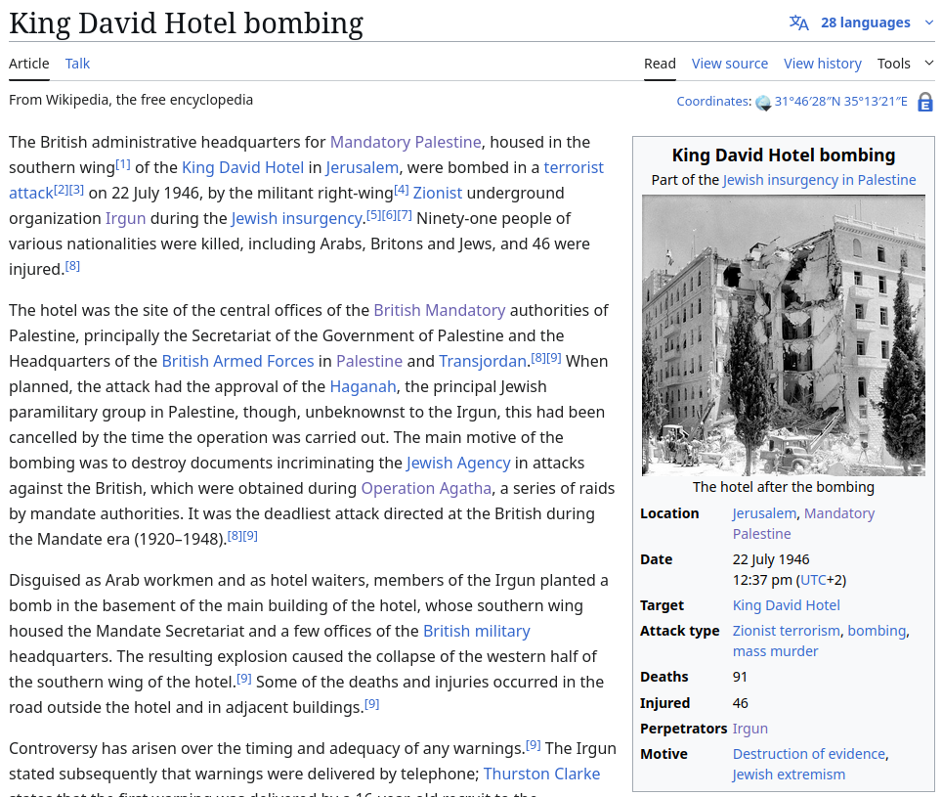
Task: Click the bombing link in Attack type
Action: pyautogui.click(x=877, y=631)
